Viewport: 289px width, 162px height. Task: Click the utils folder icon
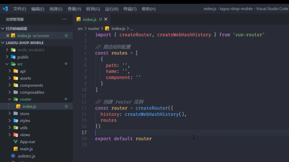[x=16, y=127]
